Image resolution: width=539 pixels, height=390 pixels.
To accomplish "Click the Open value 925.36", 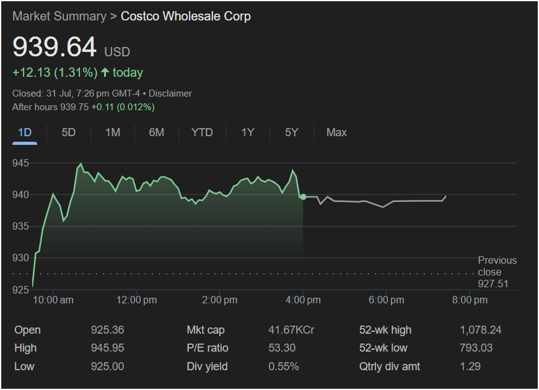I will [107, 330].
